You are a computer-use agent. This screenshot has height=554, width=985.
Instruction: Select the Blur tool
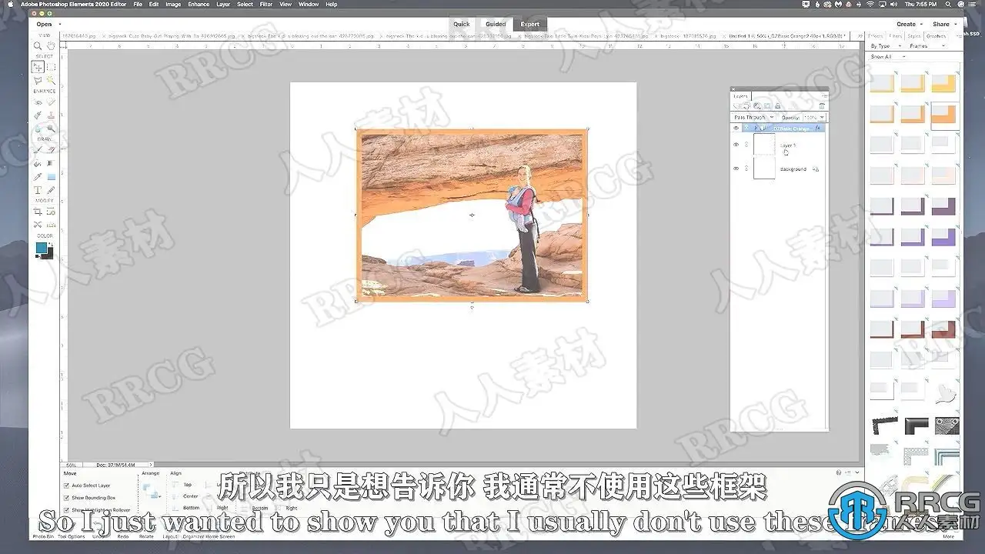pos(37,128)
